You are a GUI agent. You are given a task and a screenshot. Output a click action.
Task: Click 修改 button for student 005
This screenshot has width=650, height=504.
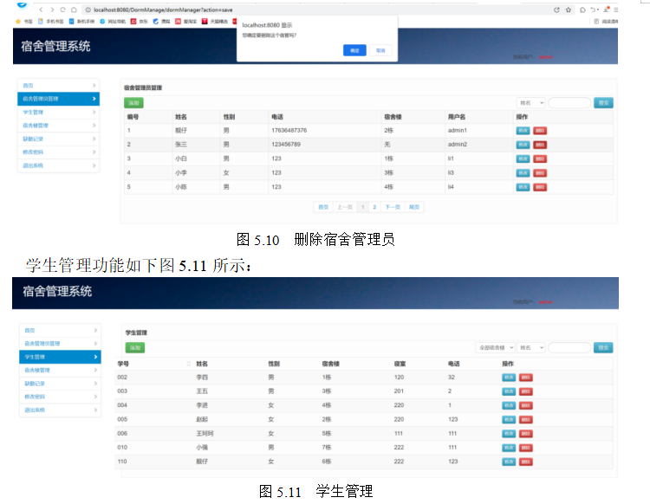point(509,419)
